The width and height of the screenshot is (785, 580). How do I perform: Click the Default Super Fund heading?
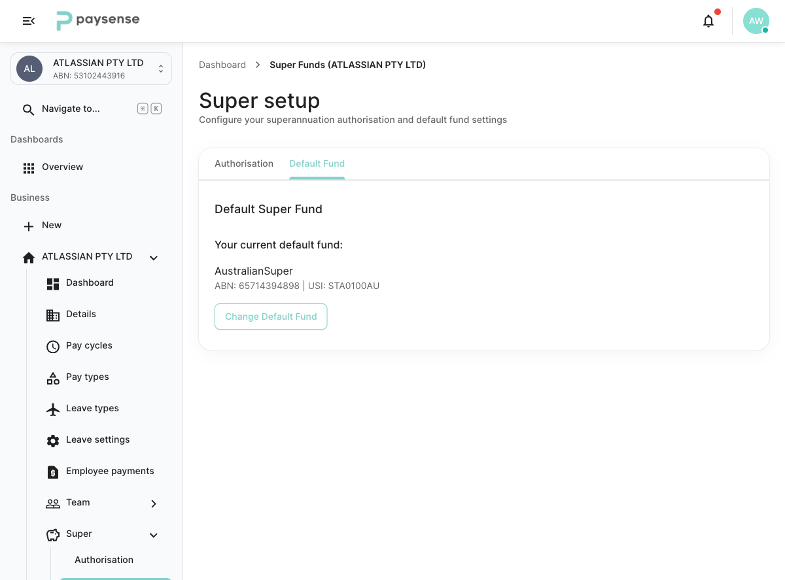(268, 209)
